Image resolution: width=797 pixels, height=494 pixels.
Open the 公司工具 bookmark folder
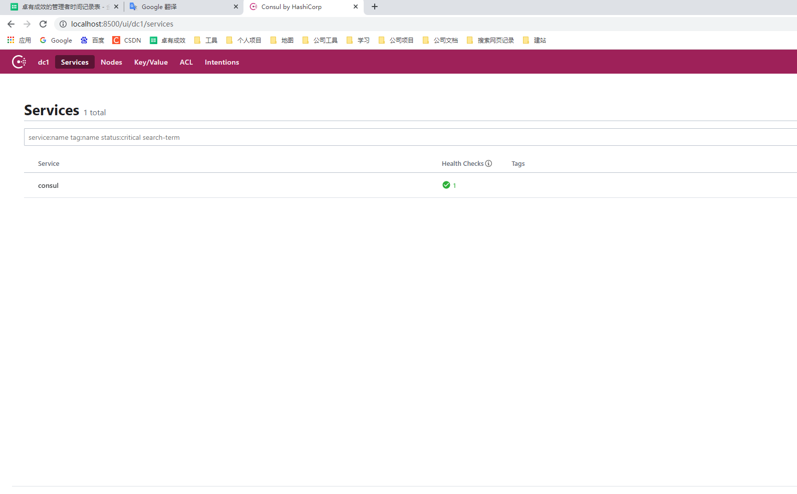[320, 40]
